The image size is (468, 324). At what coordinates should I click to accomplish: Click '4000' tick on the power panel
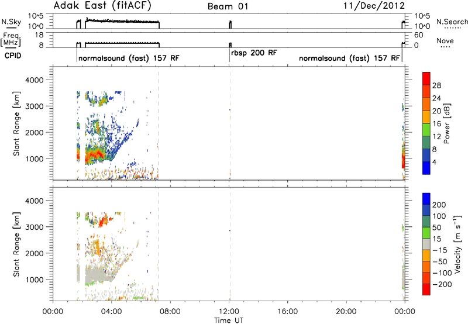34,80
